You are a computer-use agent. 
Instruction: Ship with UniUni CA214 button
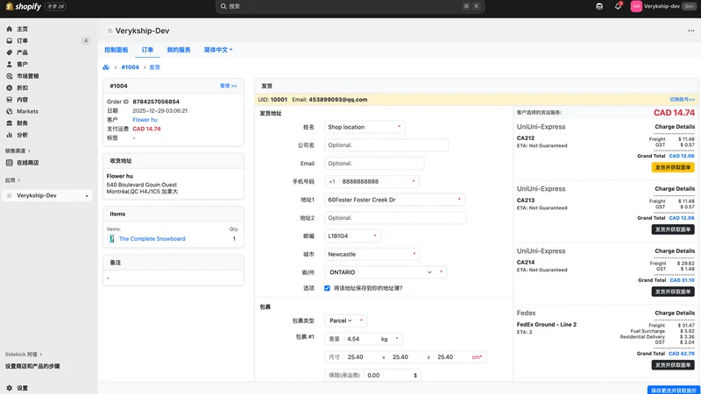coord(672,292)
